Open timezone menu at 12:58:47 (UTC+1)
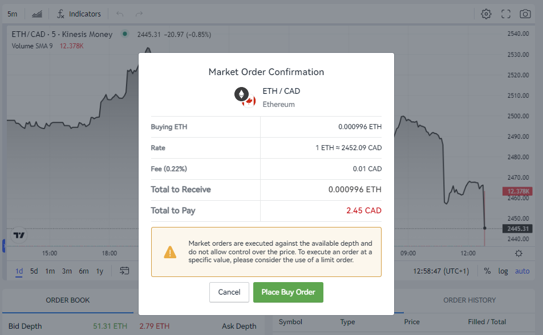 pos(441,271)
